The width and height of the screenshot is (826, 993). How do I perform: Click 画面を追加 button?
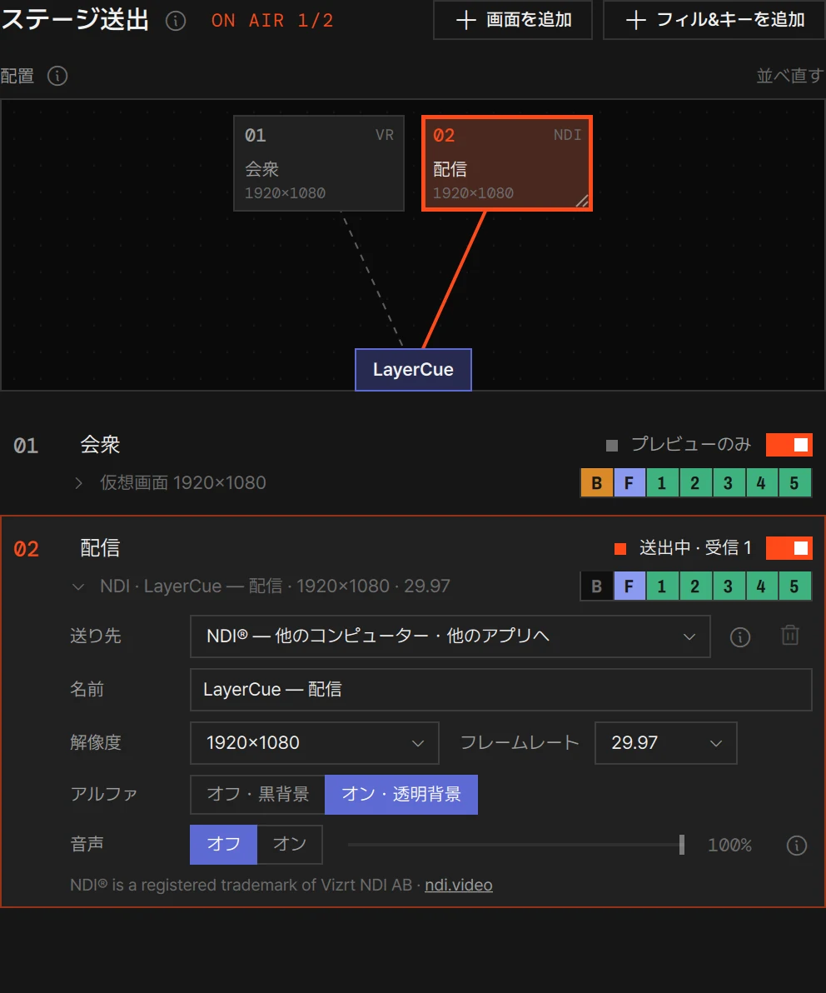tap(513, 20)
